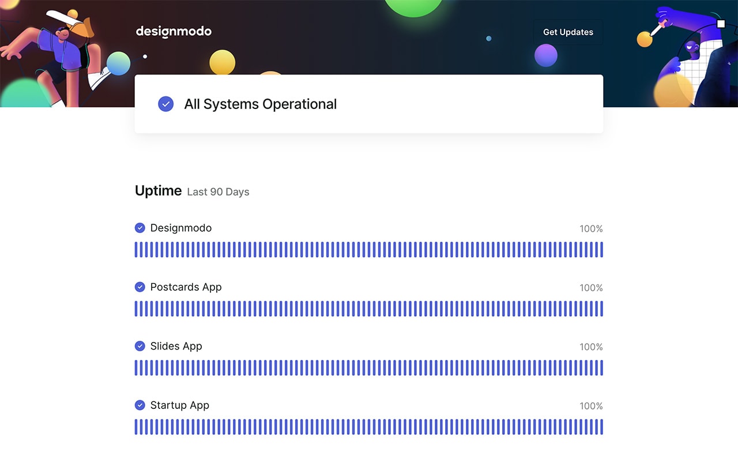Screen dimensions: 738x451
Task: Click the Startup App status checkmark icon
Action: [140, 405]
